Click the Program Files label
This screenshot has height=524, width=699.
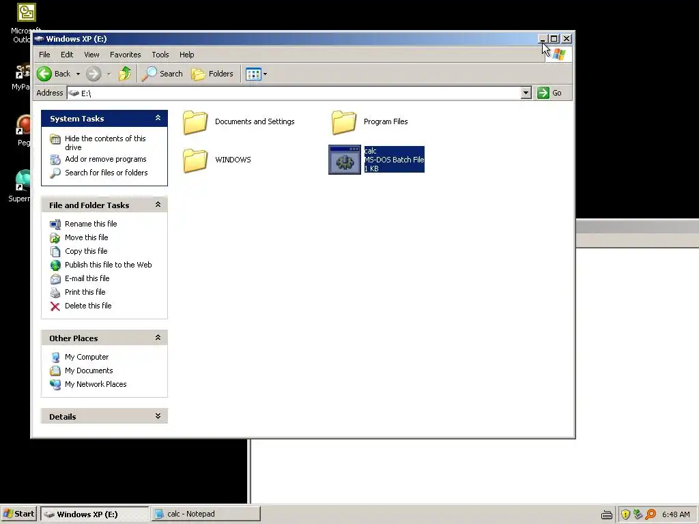point(386,121)
